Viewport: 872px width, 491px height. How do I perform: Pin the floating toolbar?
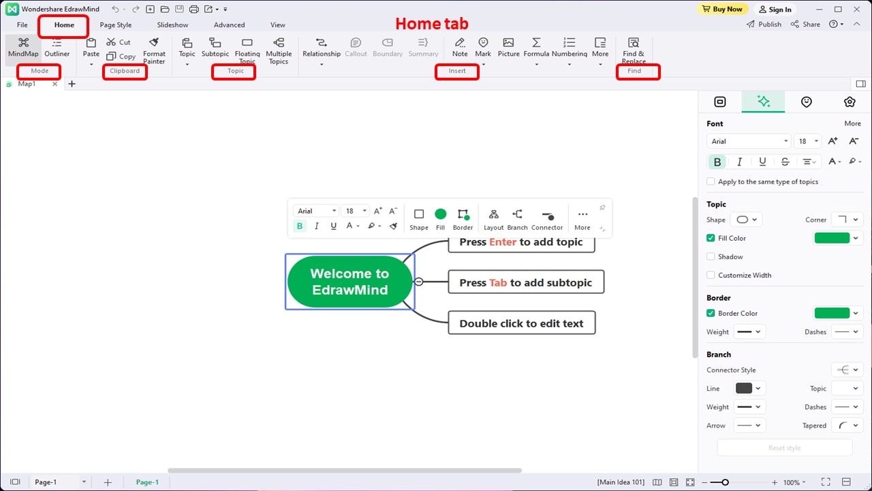pyautogui.click(x=602, y=208)
